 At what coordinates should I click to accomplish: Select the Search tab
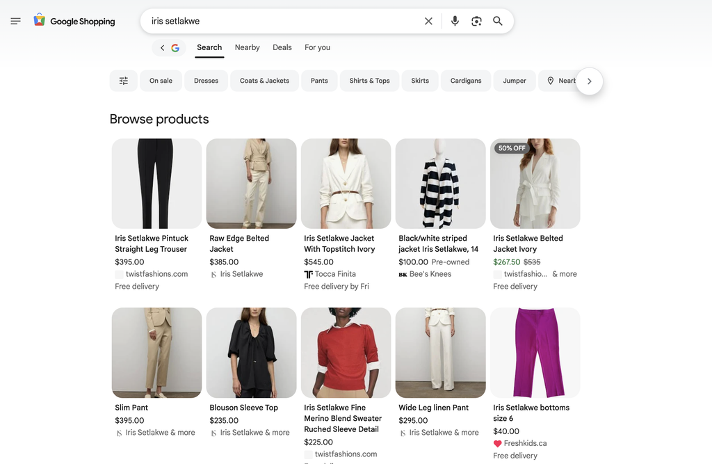[x=209, y=47]
